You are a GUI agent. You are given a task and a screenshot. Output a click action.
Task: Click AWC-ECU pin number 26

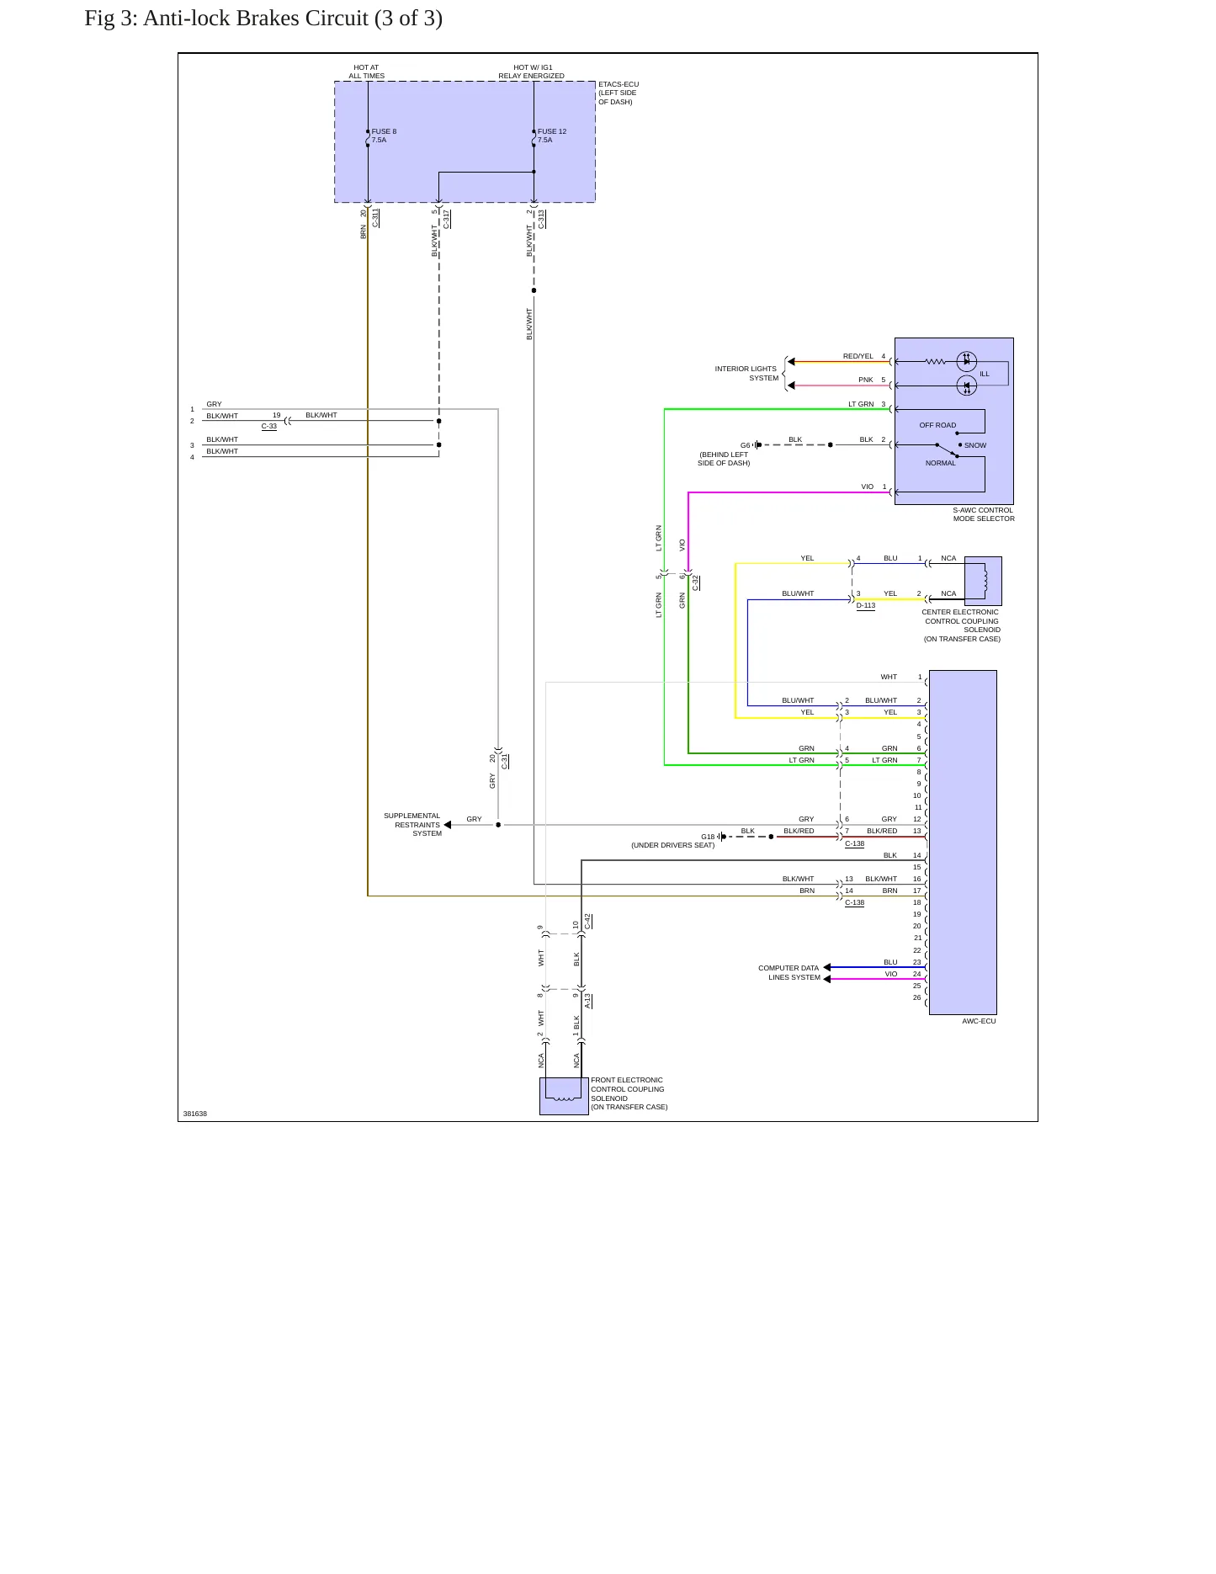pos(917,997)
